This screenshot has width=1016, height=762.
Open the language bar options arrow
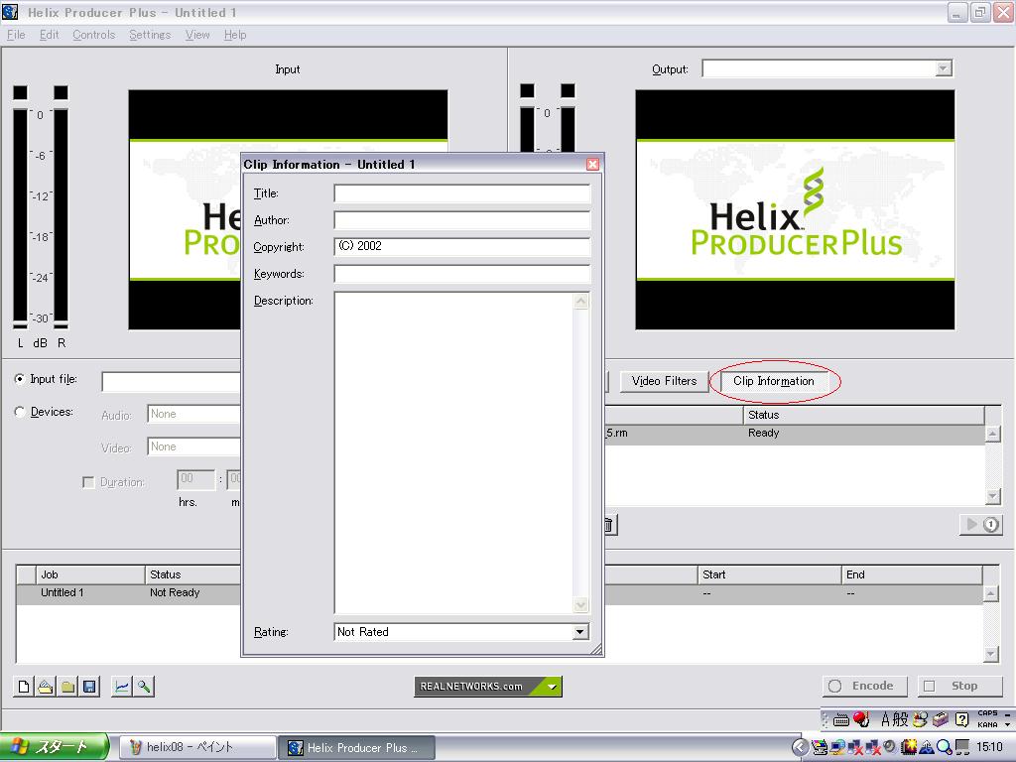1008,724
